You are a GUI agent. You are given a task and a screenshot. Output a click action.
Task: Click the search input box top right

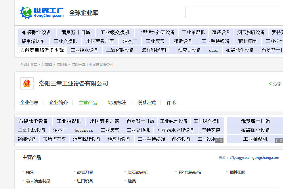[234, 12]
